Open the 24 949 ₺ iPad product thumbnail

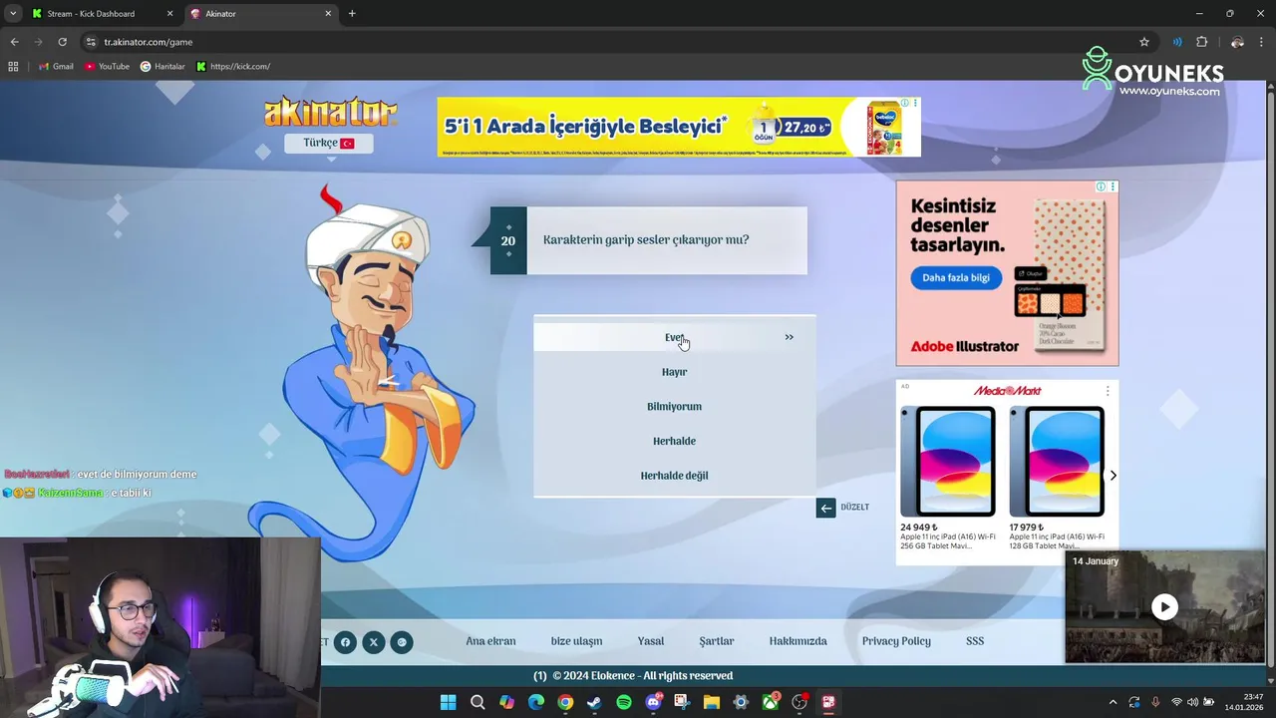(947, 462)
